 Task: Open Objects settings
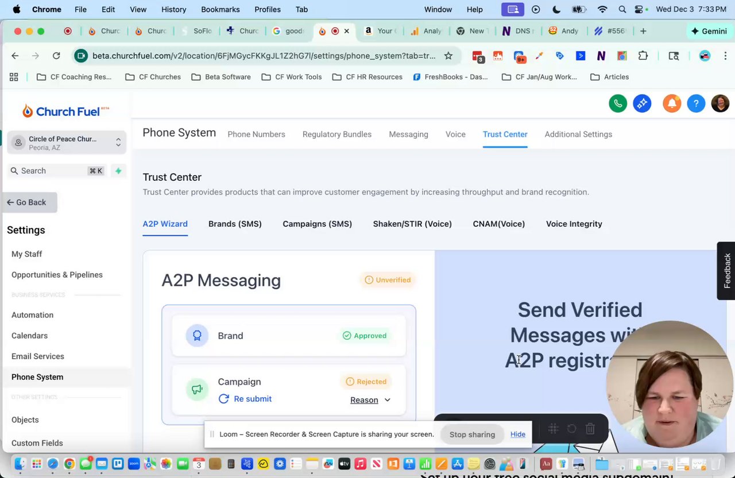pyautogui.click(x=25, y=420)
